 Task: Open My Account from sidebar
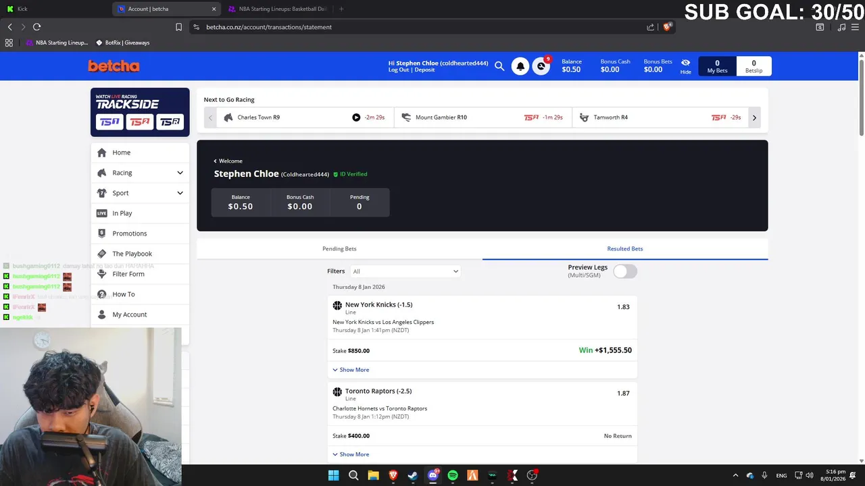click(140, 315)
